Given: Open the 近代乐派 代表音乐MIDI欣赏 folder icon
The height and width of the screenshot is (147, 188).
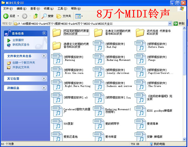Looking at the screenshot, I should [x=140, y=33].
